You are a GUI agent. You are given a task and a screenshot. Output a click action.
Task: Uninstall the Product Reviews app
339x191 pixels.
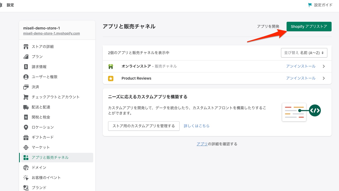point(301,78)
